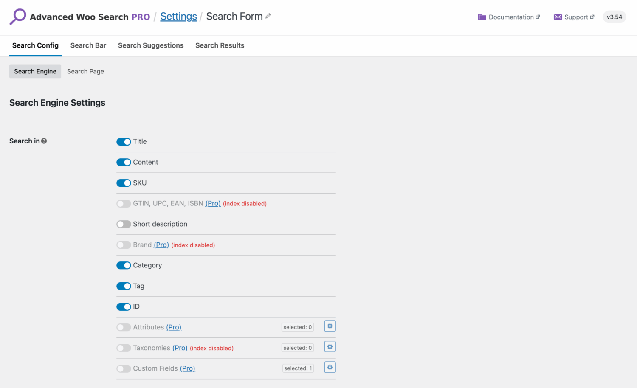Open Documentation via the folder icon
Screen dimensions: 637x388
(482, 17)
